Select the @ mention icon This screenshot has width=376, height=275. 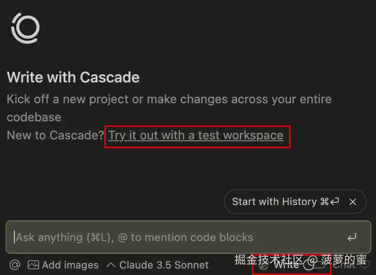click(x=14, y=265)
